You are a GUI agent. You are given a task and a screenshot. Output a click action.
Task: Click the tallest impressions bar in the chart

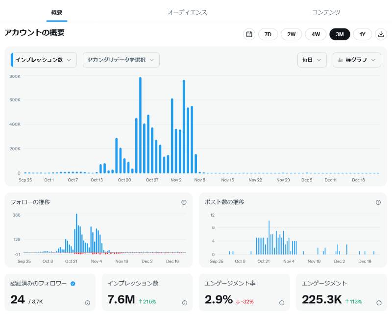click(x=140, y=125)
